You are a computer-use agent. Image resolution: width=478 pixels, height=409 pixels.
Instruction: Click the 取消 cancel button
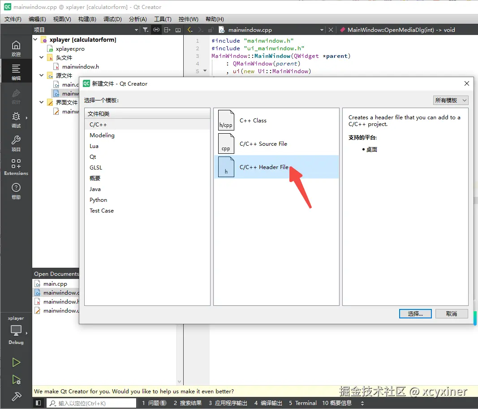coord(452,313)
